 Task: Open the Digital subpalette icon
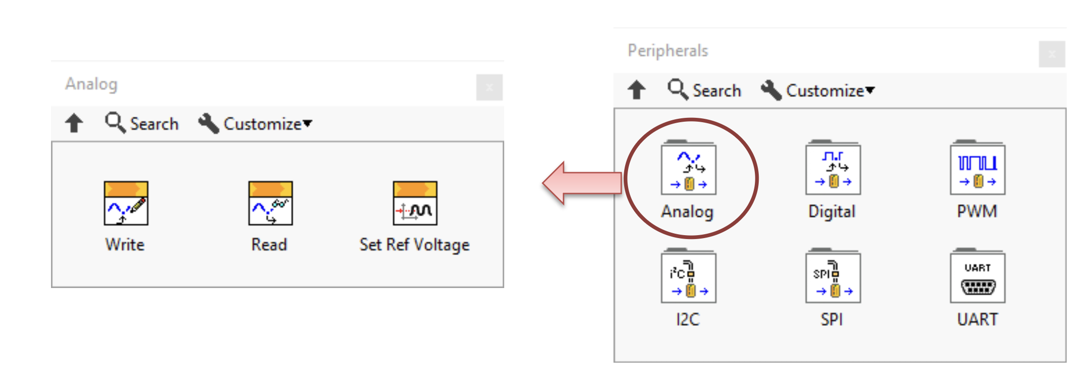pos(833,167)
